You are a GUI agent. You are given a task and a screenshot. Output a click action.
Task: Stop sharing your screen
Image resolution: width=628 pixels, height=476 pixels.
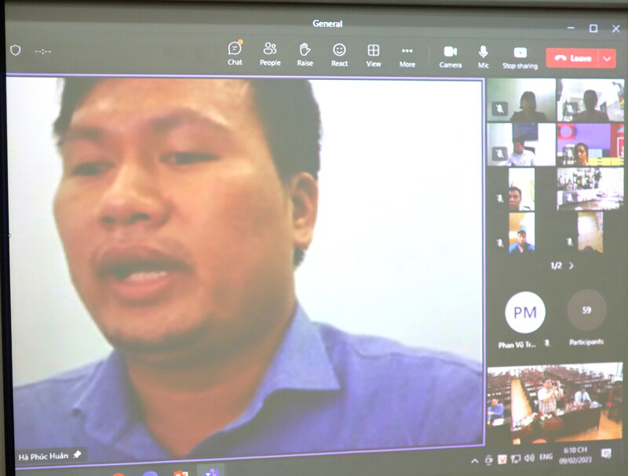(520, 55)
